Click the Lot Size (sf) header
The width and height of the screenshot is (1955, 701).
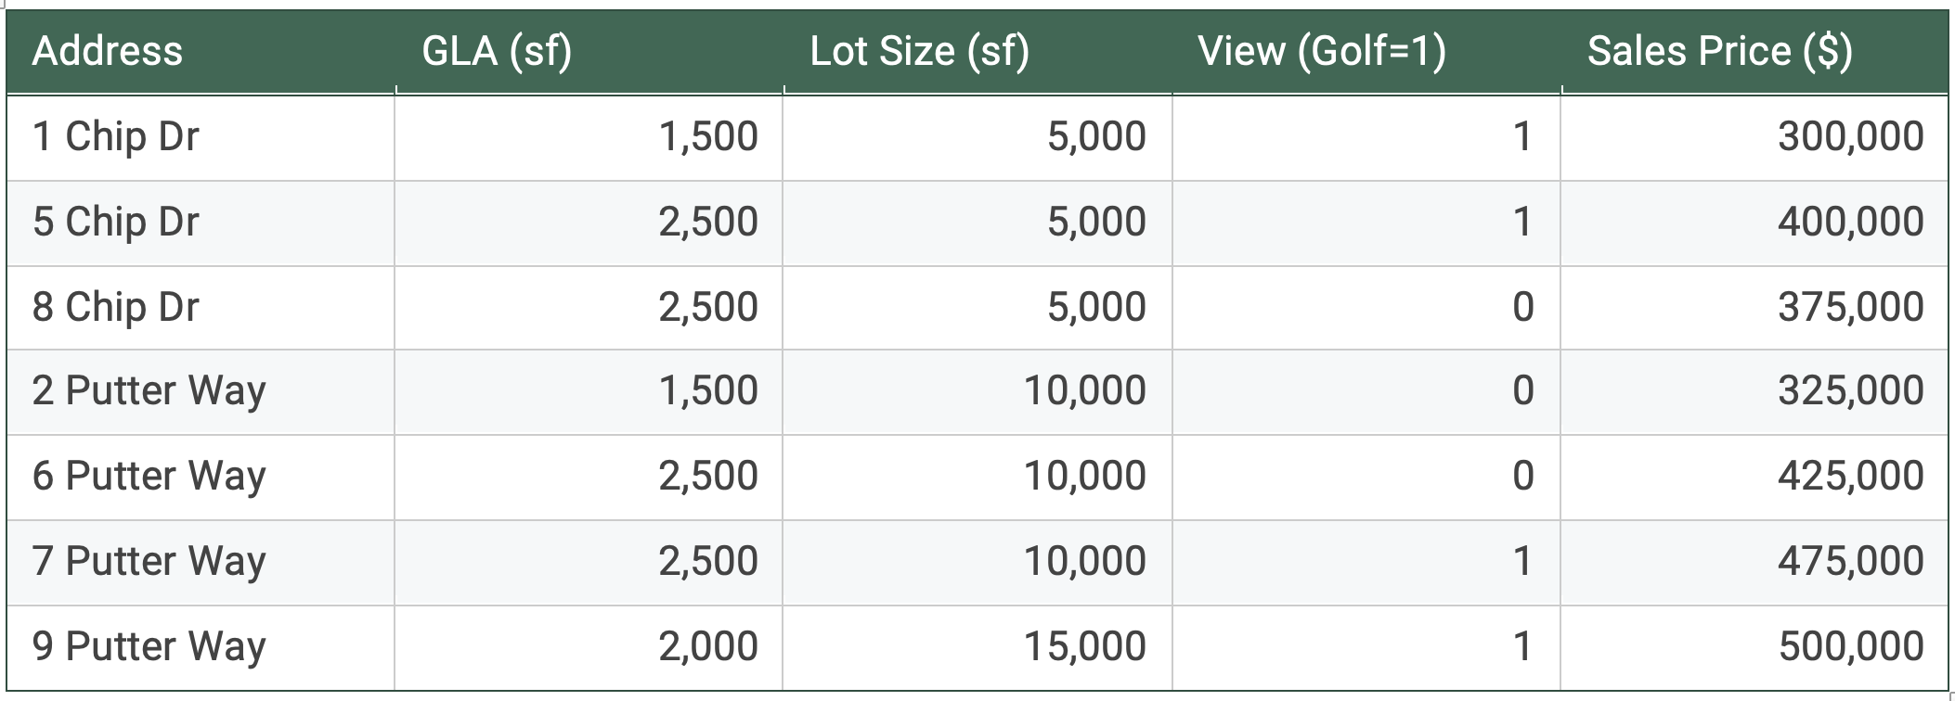(919, 52)
